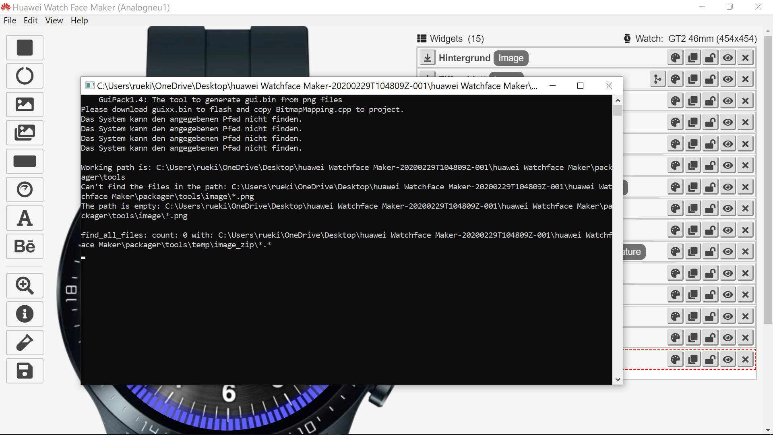Save the project with the floppy icon

25,371
